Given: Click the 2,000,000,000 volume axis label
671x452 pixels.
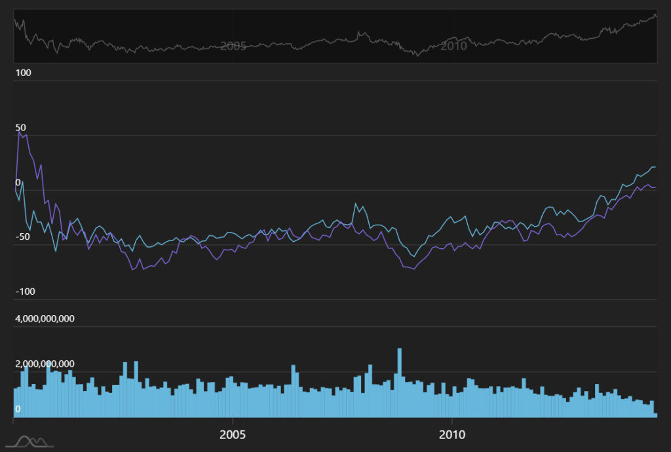Looking at the screenshot, I should click(x=45, y=364).
